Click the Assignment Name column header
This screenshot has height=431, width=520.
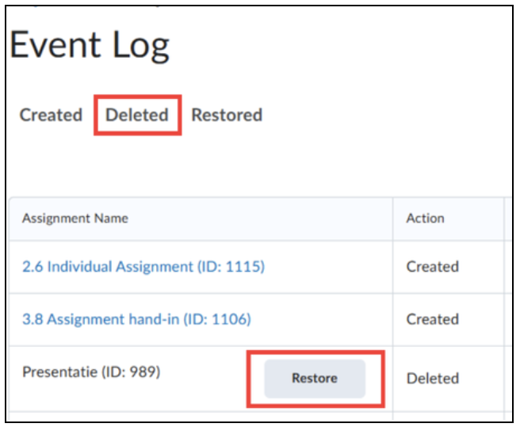point(75,218)
